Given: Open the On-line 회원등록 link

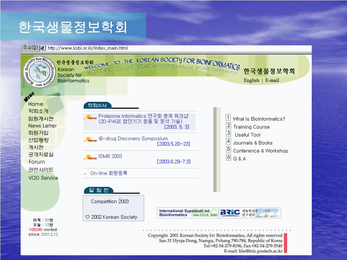Looking at the screenshot, I should click(x=108, y=173).
